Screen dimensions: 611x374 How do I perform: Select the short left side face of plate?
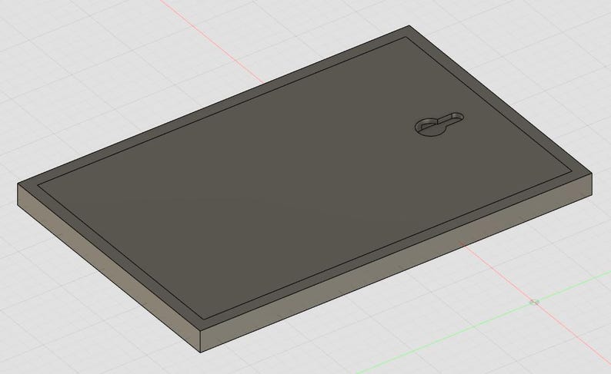(x=109, y=267)
